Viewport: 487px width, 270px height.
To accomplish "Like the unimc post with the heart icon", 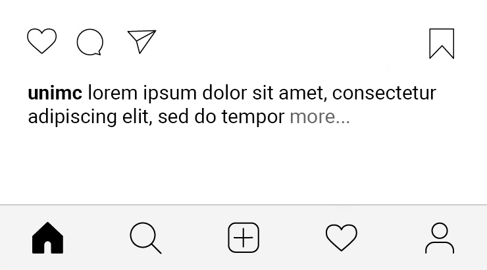I will click(42, 41).
